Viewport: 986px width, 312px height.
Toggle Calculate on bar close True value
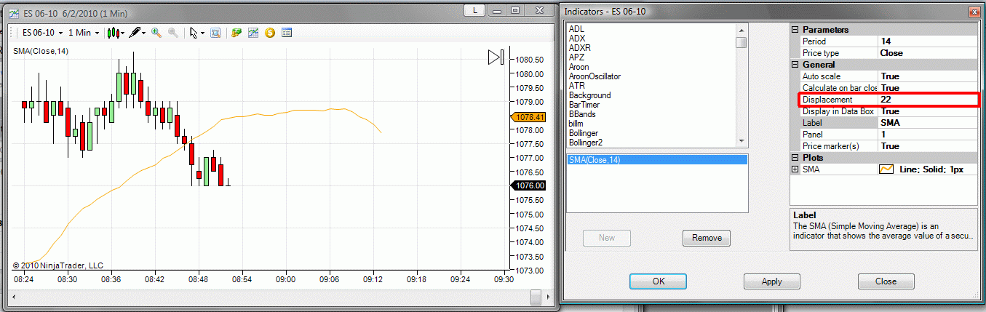pyautogui.click(x=928, y=88)
